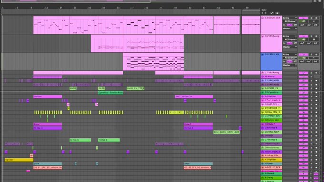Arm track 24 PMSG_FX for recording
This screenshot has height=182, width=324.
(x=316, y=88)
